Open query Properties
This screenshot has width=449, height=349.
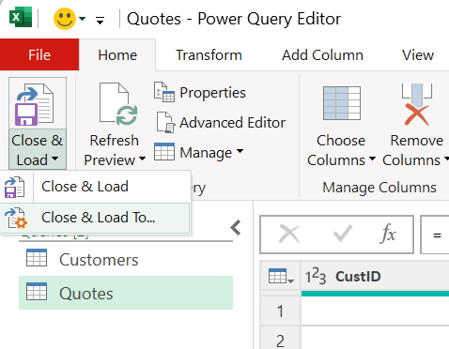pos(213,93)
